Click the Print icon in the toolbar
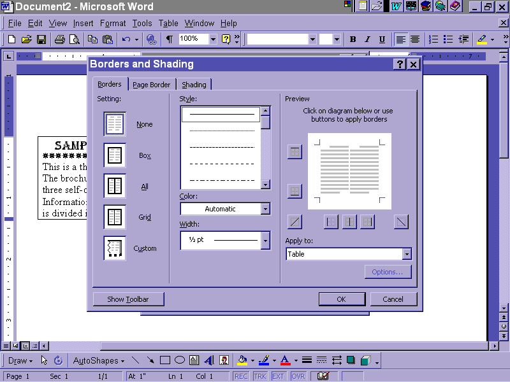Viewport: 510px width, 382px height. click(59, 39)
